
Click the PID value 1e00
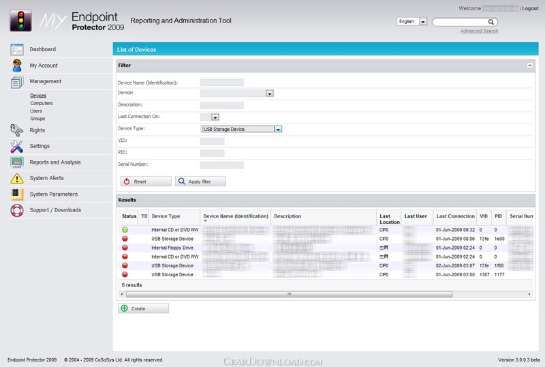[x=499, y=239]
